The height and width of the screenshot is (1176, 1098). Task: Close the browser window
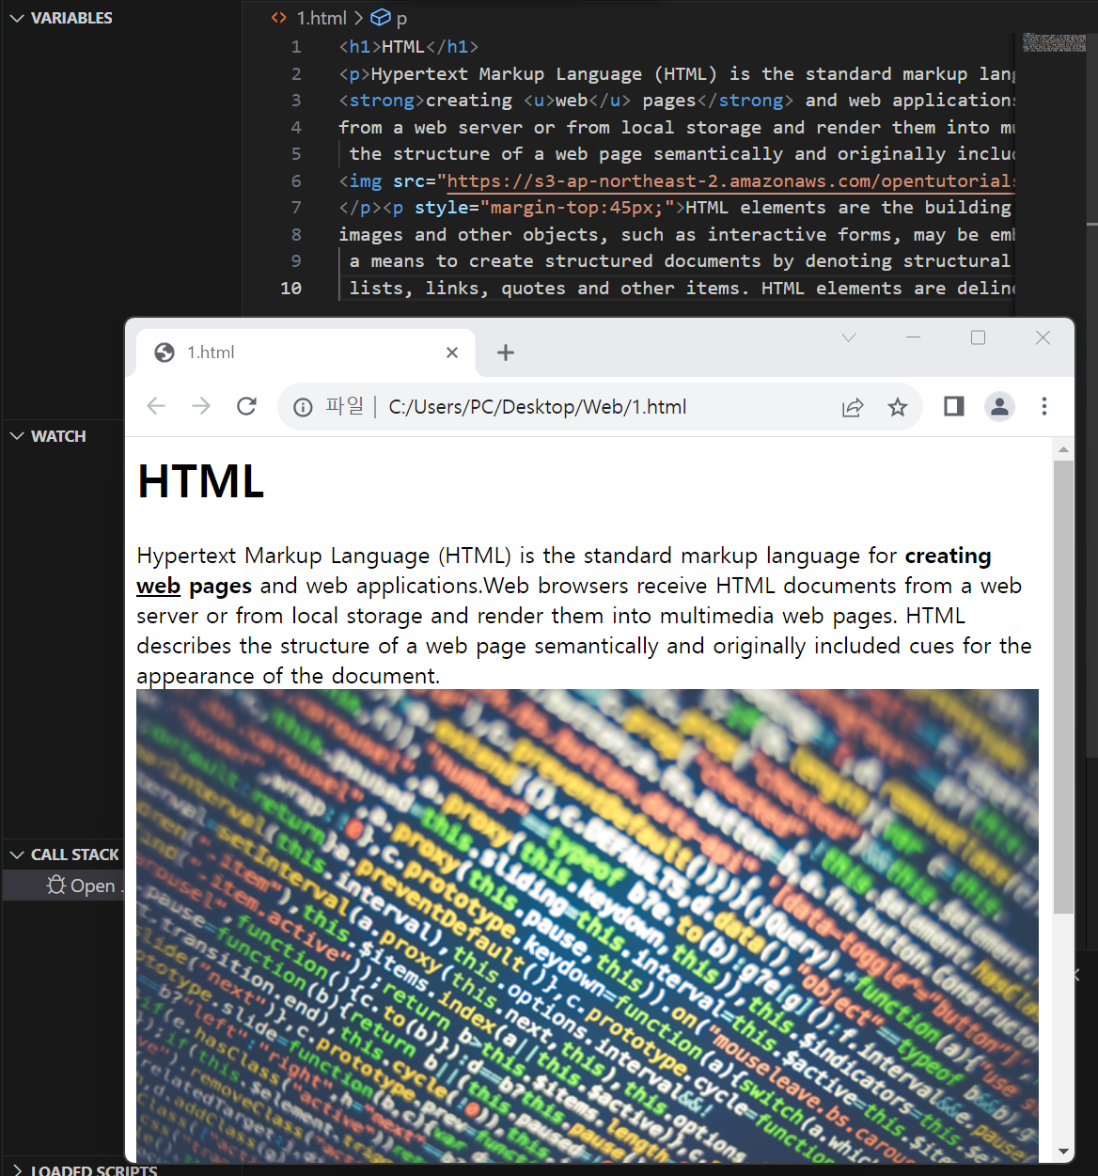click(1043, 337)
